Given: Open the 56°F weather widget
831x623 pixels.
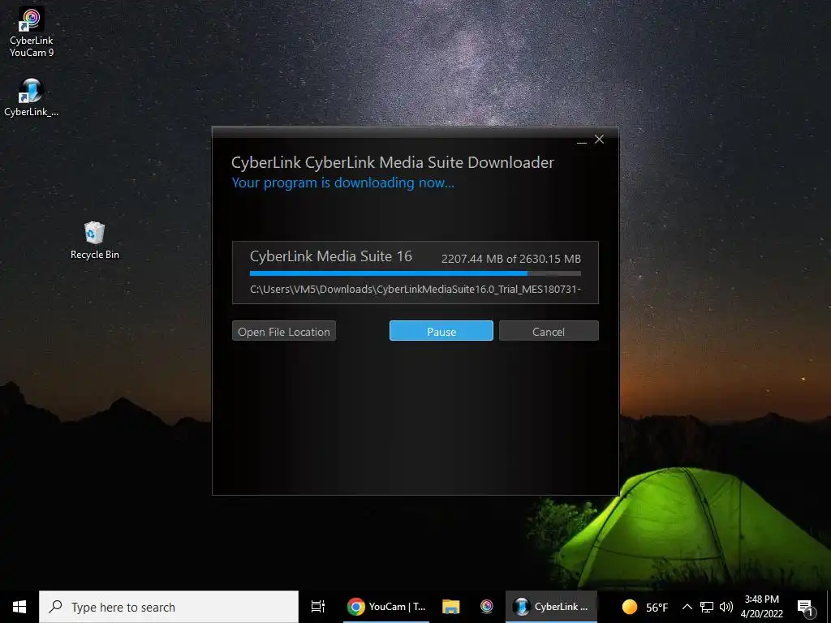Looking at the screenshot, I should (x=645, y=607).
